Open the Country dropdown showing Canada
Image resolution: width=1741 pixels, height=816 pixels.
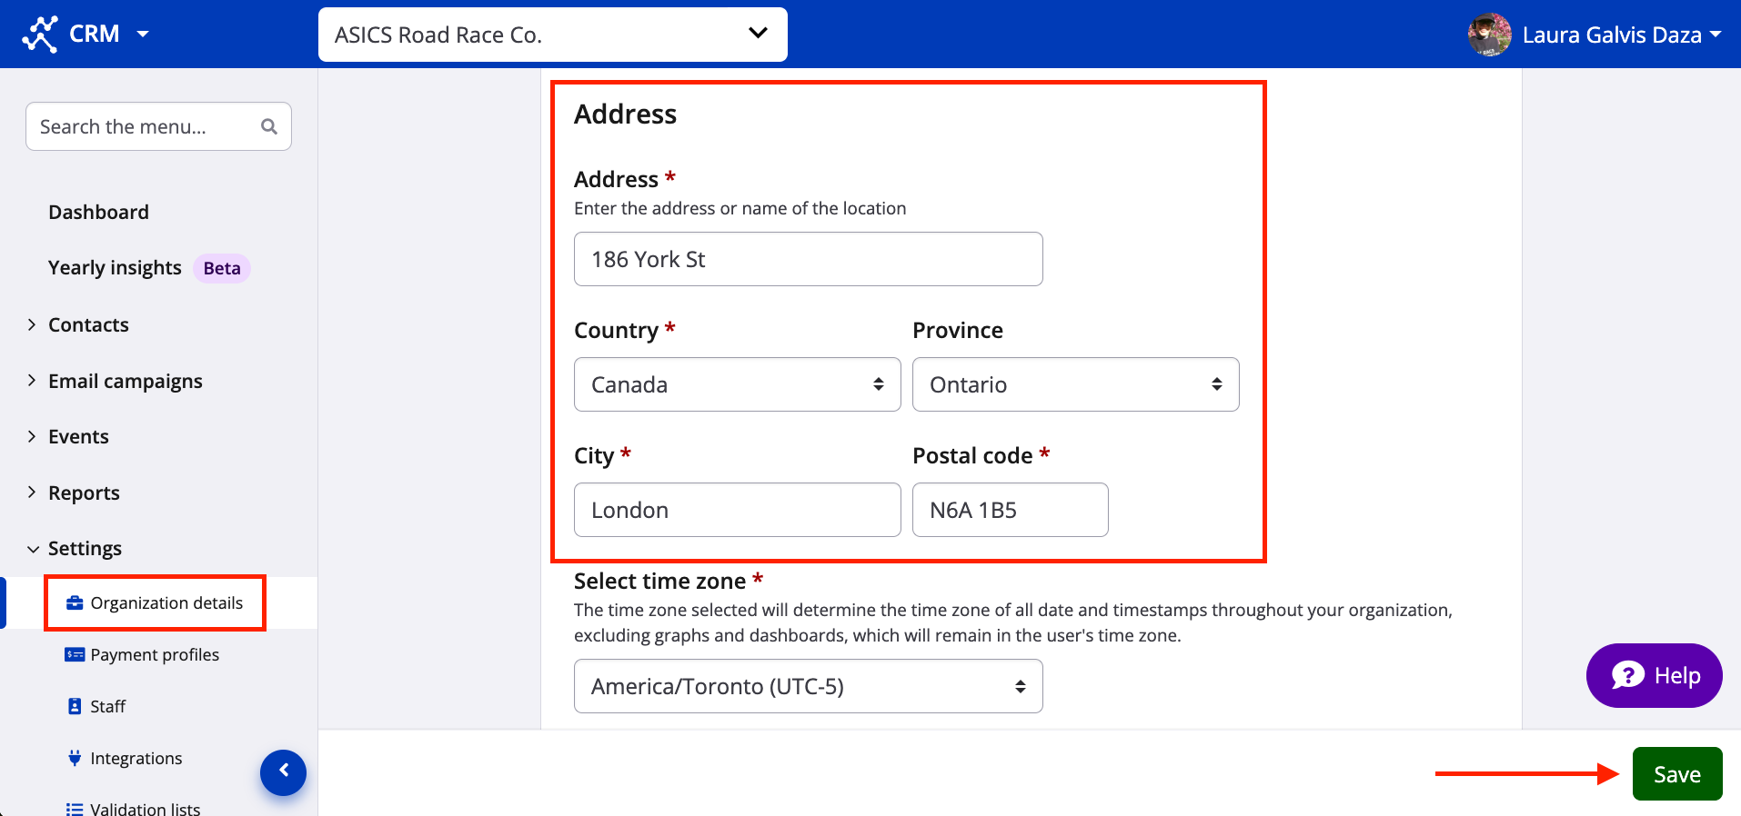(737, 384)
